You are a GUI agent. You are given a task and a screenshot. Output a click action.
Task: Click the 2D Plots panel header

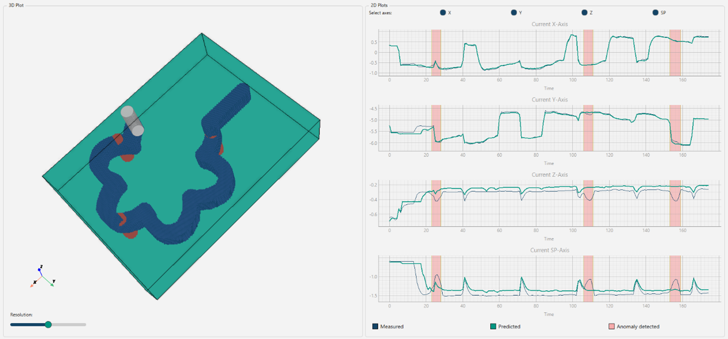tap(379, 5)
